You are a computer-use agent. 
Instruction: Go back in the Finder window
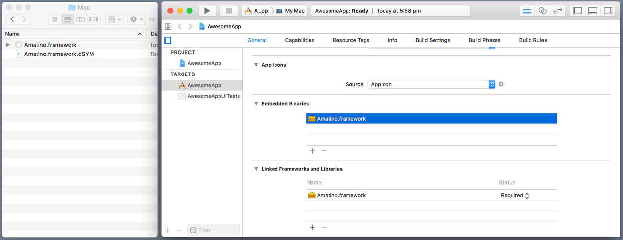tap(12, 19)
